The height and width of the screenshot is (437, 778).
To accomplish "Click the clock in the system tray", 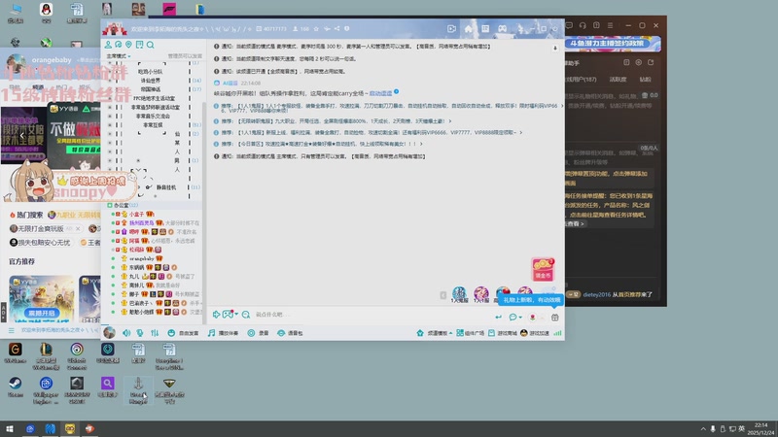I will 761,429.
